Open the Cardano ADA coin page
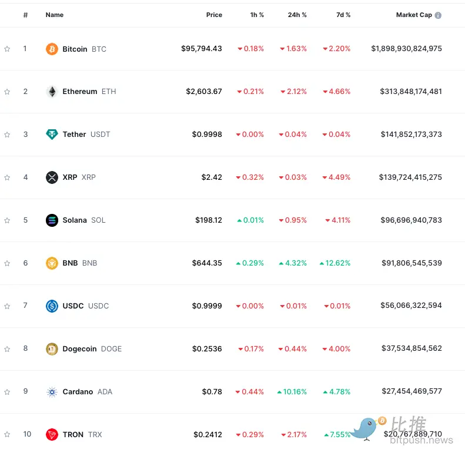This screenshot has height=456, width=465. pos(78,392)
